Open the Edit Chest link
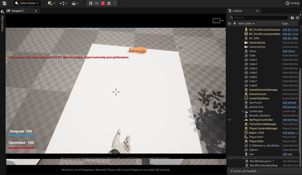 289,51
